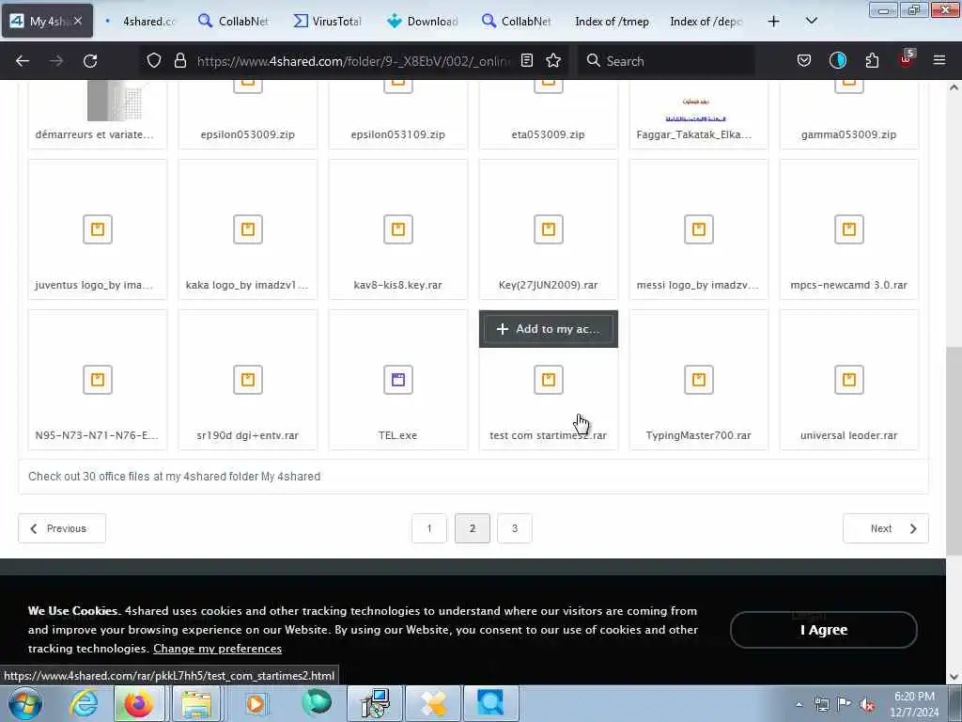The height and width of the screenshot is (722, 962).
Task: Close the My 4shared tab
Action: (78, 22)
